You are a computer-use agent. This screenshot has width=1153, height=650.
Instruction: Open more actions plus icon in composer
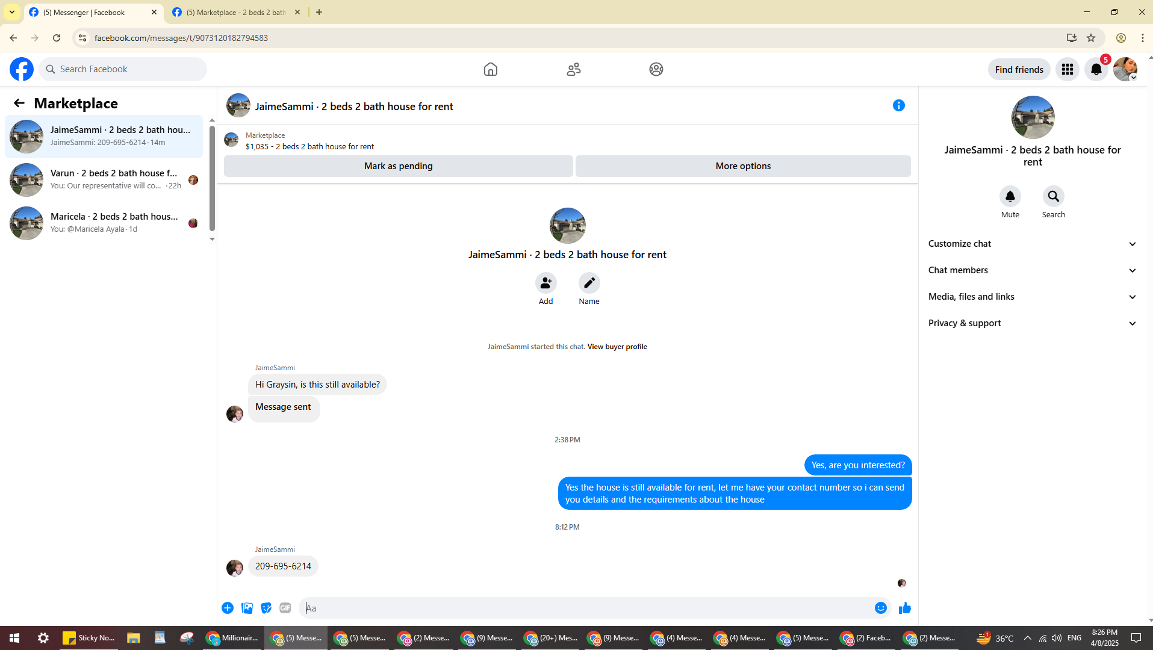(x=228, y=608)
